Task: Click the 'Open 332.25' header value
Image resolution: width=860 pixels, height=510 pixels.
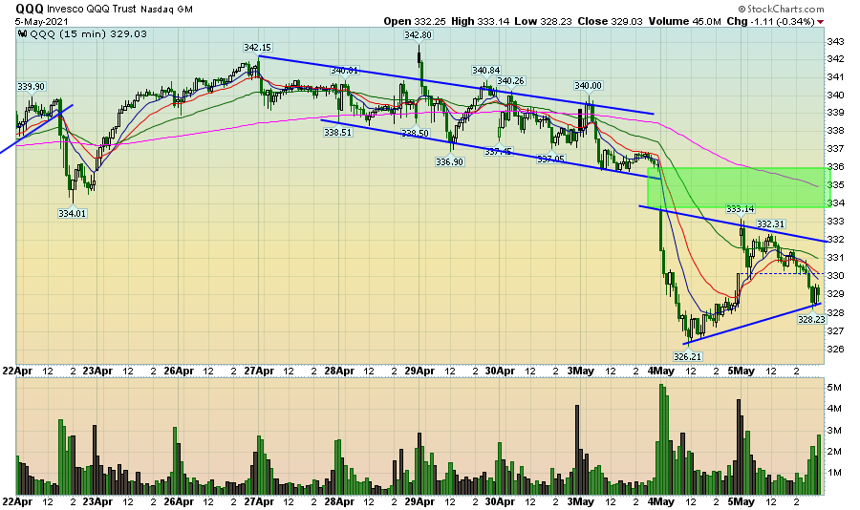Action: point(415,21)
